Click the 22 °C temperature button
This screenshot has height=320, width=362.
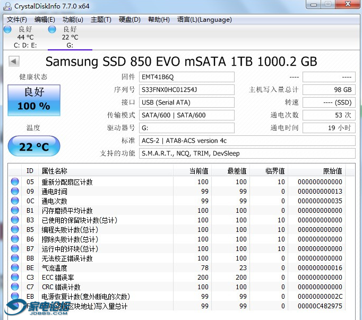(34, 146)
